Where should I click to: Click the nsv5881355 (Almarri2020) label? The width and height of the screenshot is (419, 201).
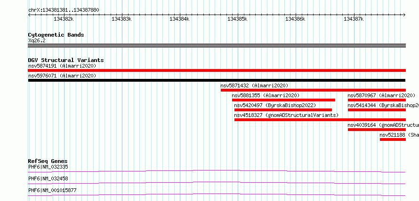(x=266, y=95)
